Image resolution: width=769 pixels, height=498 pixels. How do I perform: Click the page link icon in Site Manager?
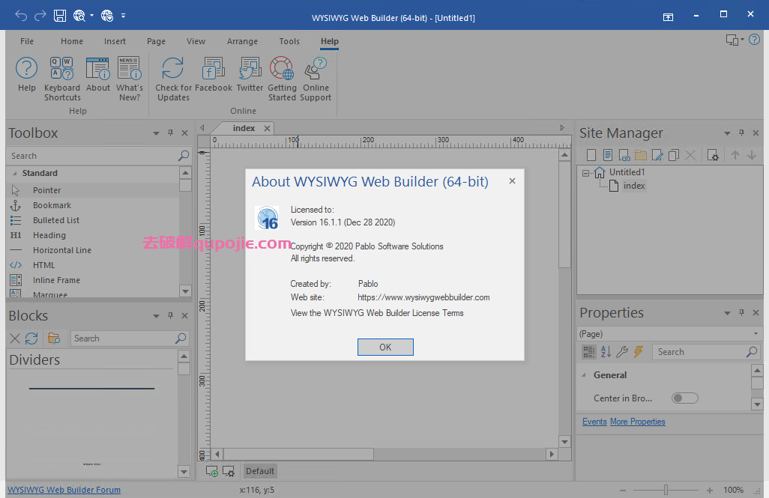tap(624, 155)
